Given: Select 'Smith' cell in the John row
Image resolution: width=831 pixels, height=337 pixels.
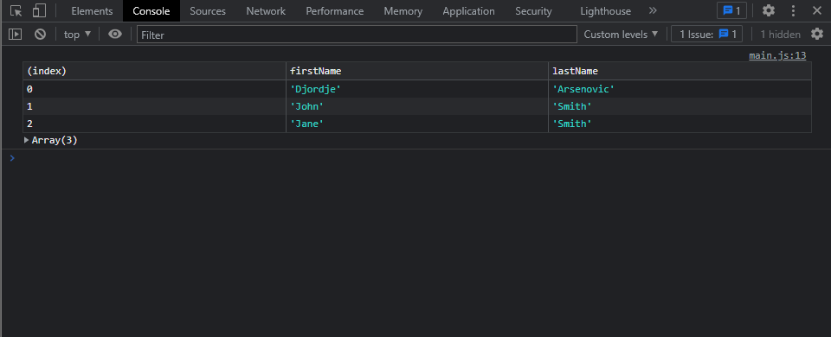Looking at the screenshot, I should coord(680,106).
